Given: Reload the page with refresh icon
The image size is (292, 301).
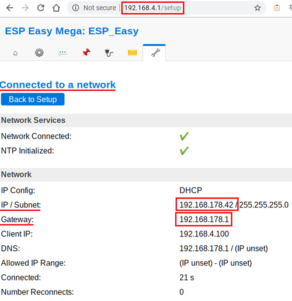Looking at the screenshot, I should [x=41, y=8].
